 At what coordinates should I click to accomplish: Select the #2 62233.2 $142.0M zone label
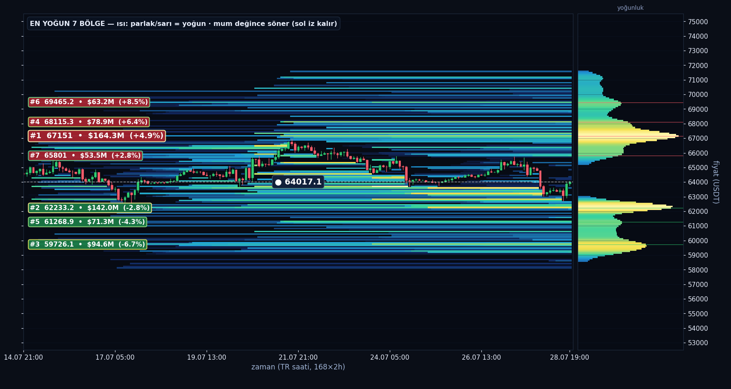90,208
